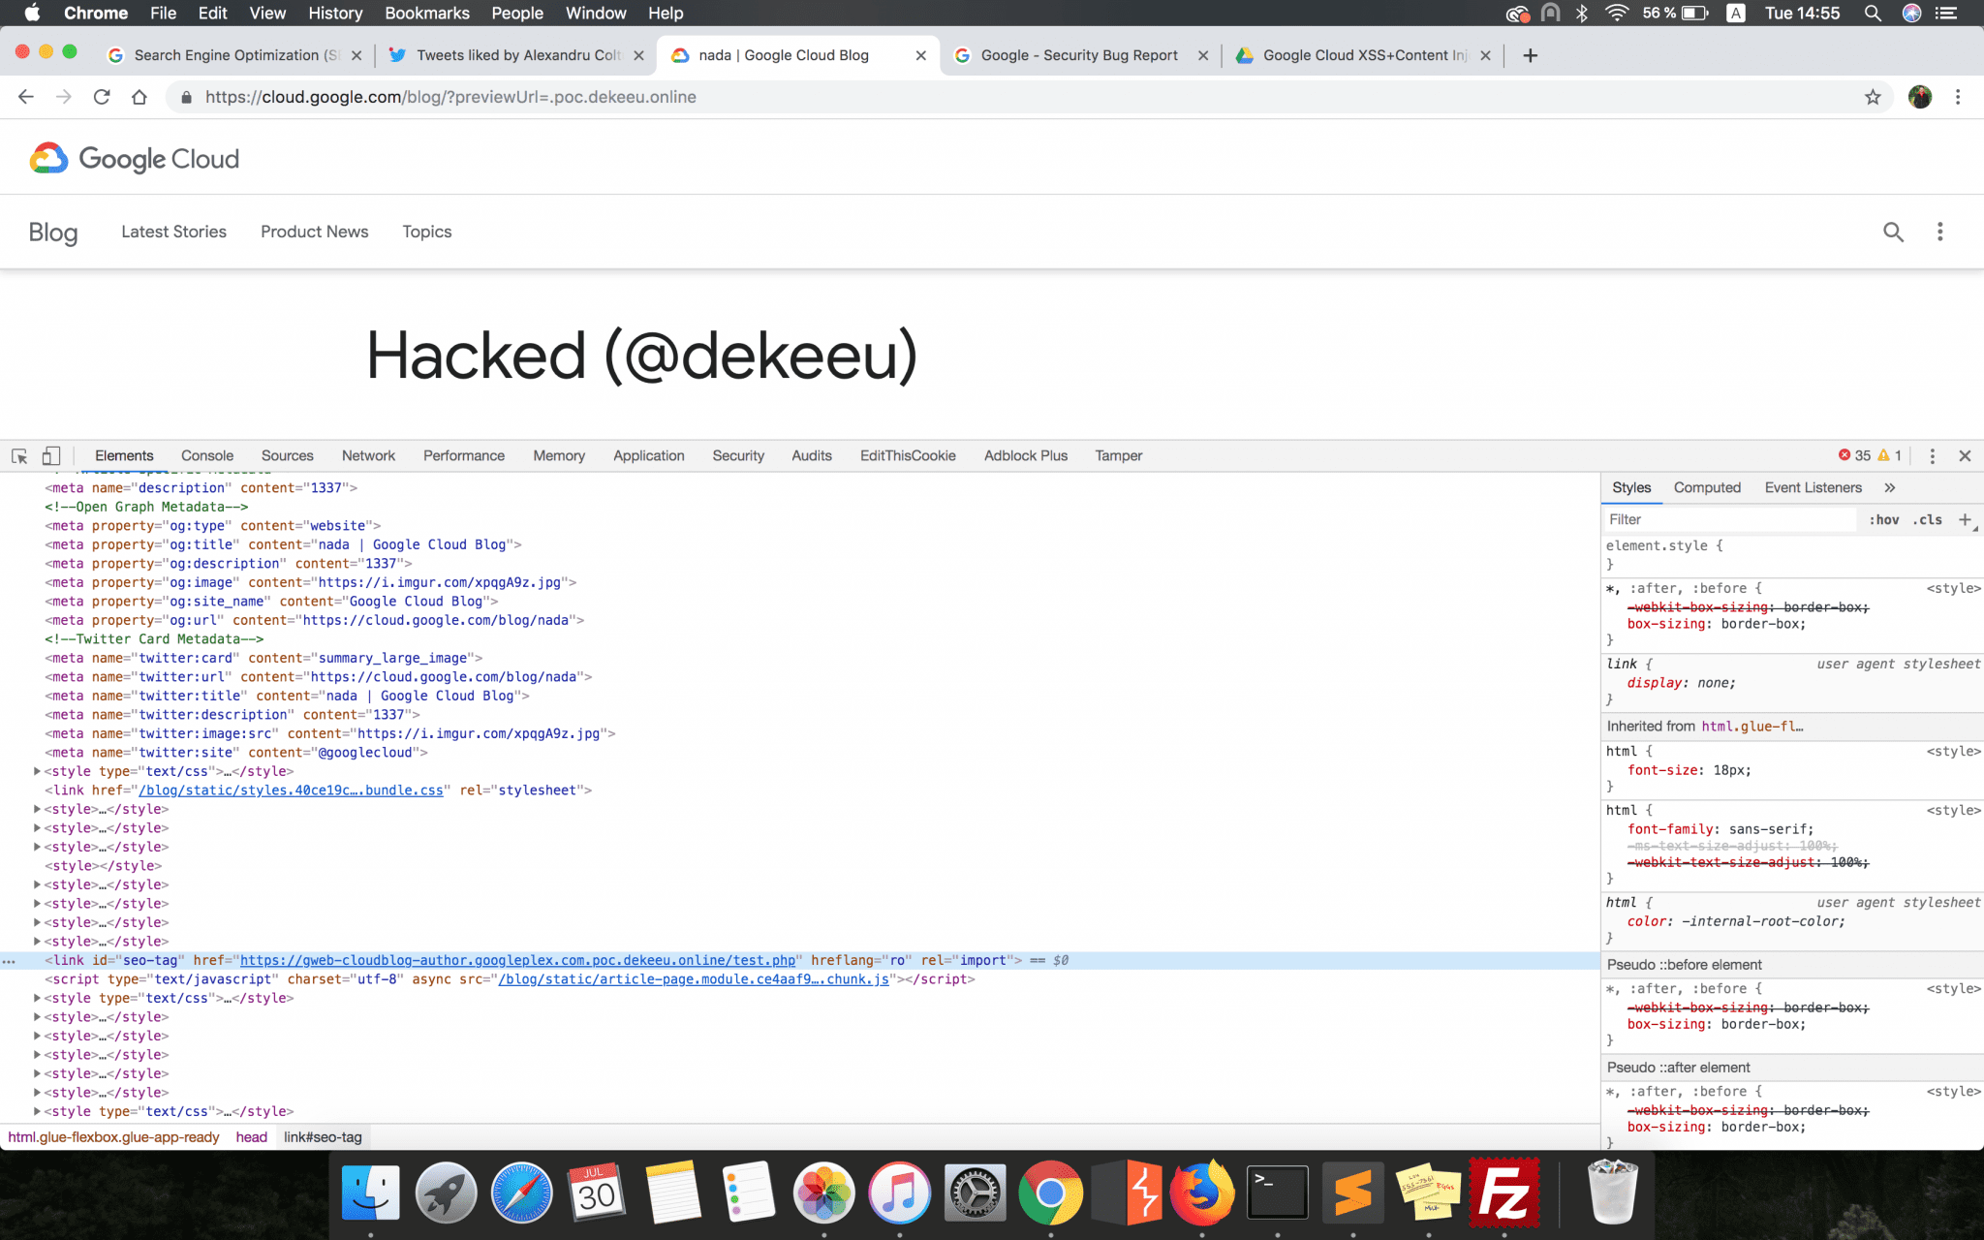The height and width of the screenshot is (1240, 1984).
Task: Open the blog search magnifier icon
Action: coord(1893,232)
